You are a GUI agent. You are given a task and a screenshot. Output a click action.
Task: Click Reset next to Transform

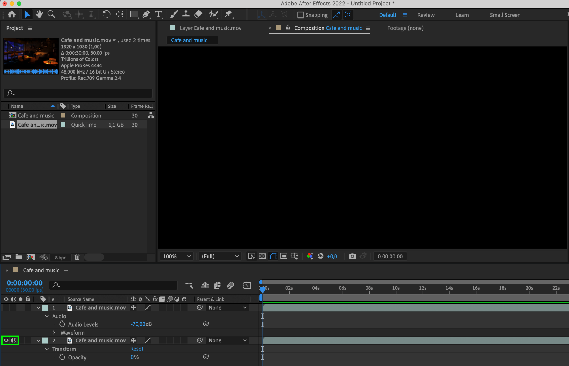(137, 349)
